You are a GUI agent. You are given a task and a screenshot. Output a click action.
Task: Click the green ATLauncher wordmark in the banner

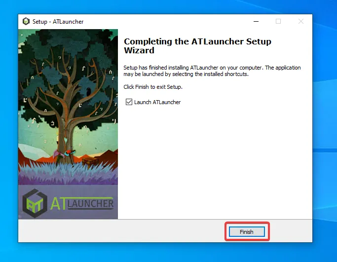point(82,202)
